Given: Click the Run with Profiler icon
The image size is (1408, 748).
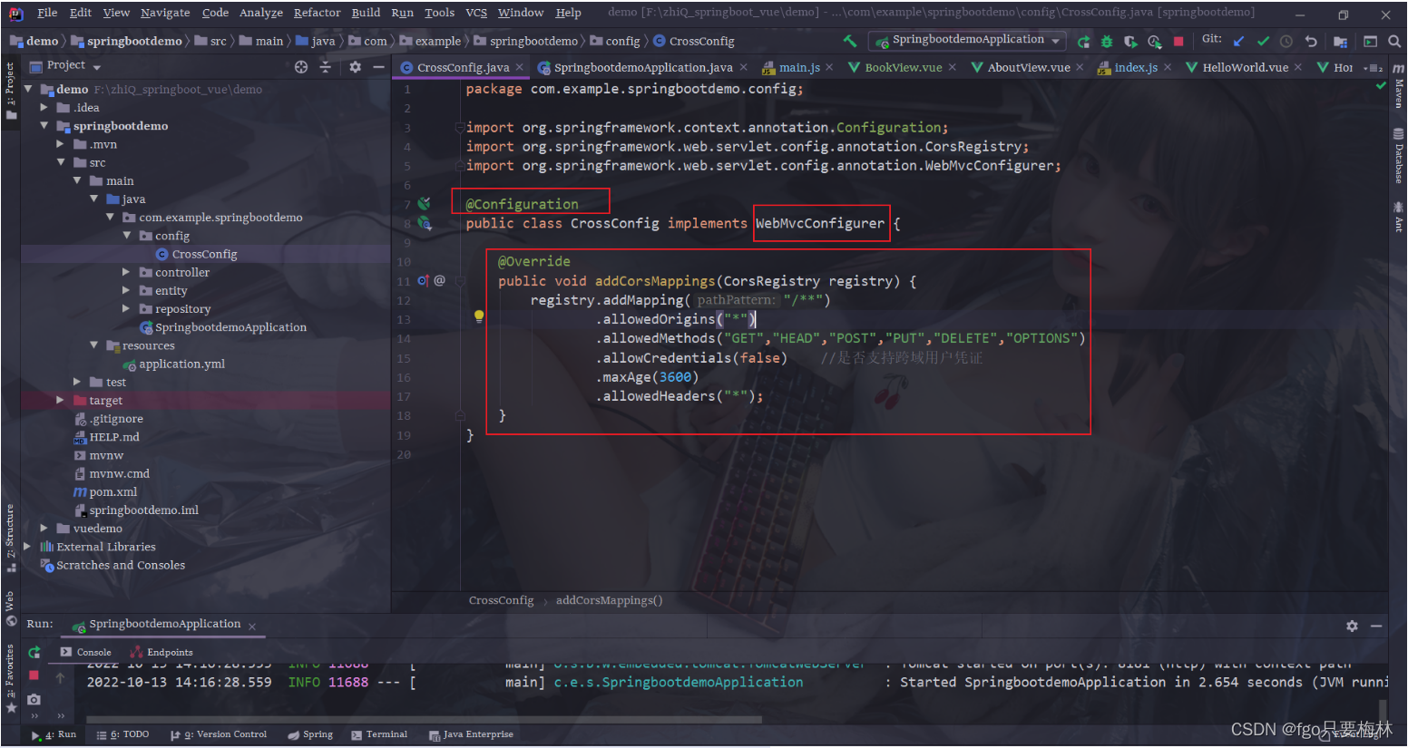Looking at the screenshot, I should (x=1154, y=42).
